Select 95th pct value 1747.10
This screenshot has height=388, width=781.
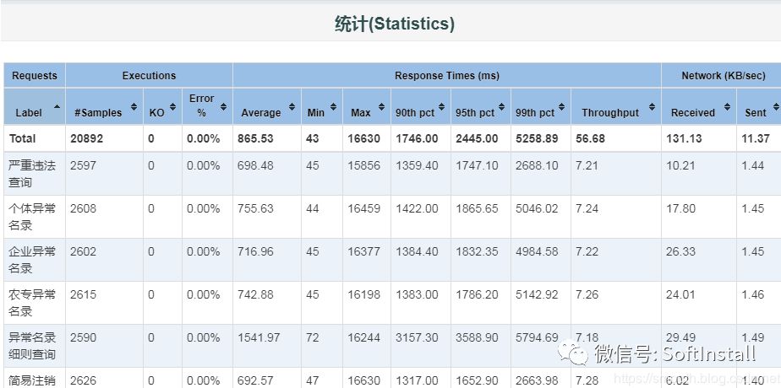[x=478, y=165]
